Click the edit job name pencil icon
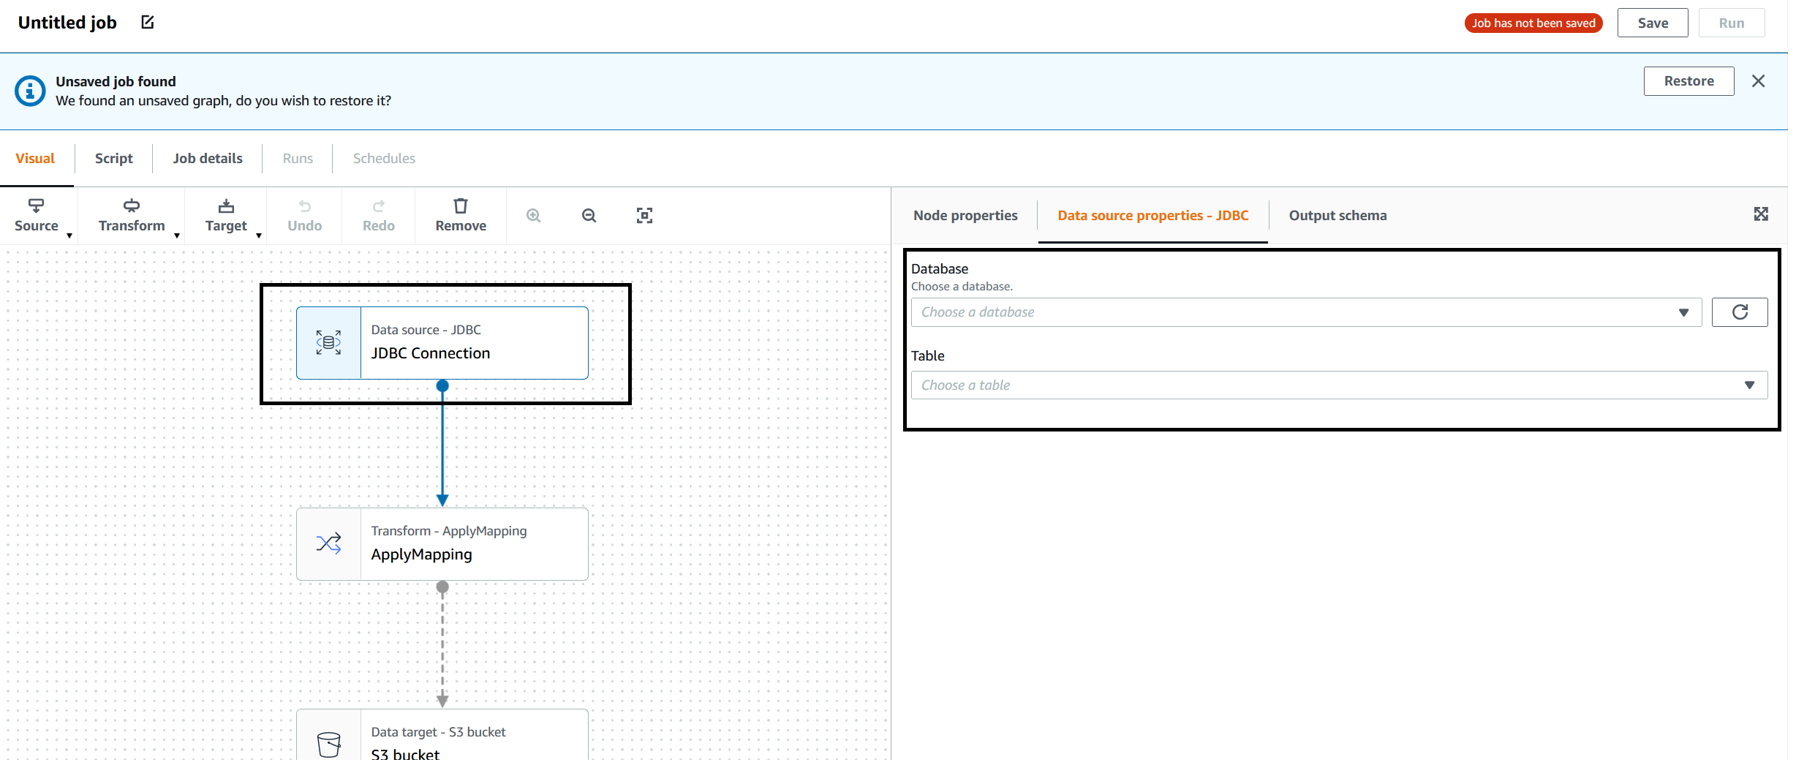This screenshot has height=765, width=1796. tap(148, 23)
